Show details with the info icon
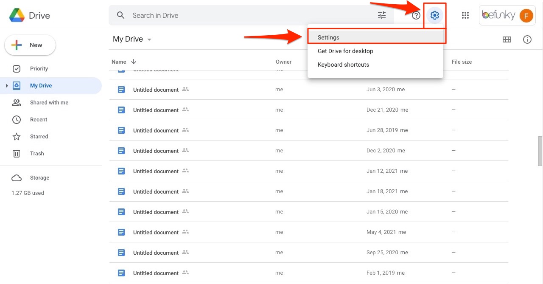Screen dimensions: 543x284 click(527, 39)
